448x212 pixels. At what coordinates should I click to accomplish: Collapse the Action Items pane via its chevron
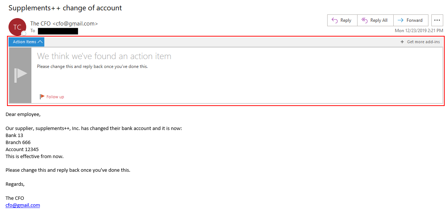[40, 42]
